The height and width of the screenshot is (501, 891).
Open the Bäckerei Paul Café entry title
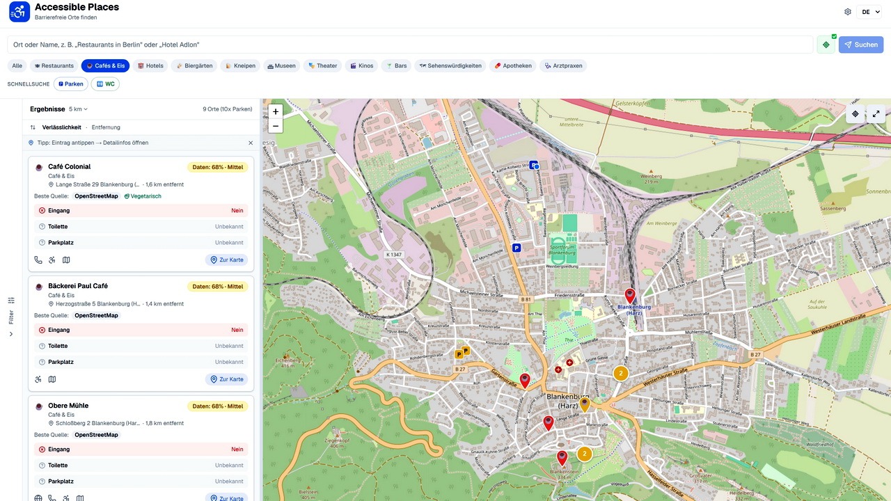pyautogui.click(x=78, y=286)
